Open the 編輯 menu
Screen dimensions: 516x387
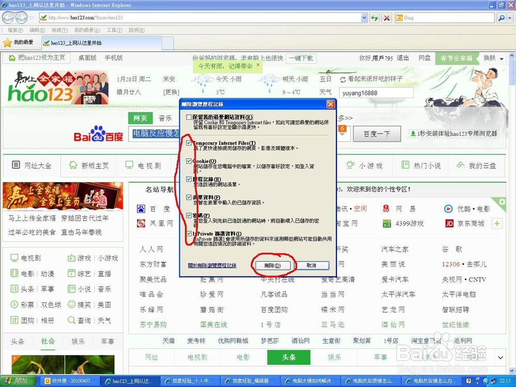[37, 30]
